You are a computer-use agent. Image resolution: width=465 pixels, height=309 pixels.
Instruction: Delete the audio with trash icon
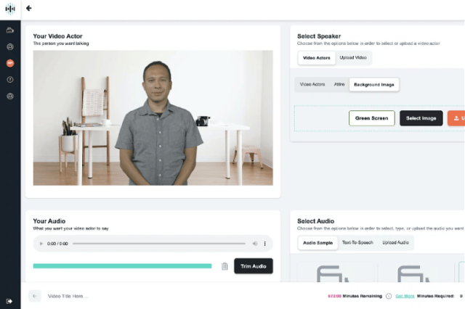[x=225, y=266]
